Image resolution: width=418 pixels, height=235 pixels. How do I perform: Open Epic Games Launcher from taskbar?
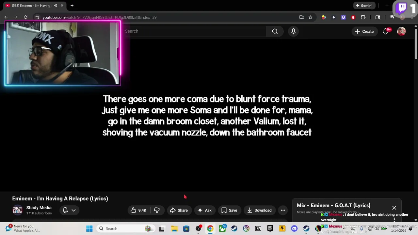[x=270, y=229]
